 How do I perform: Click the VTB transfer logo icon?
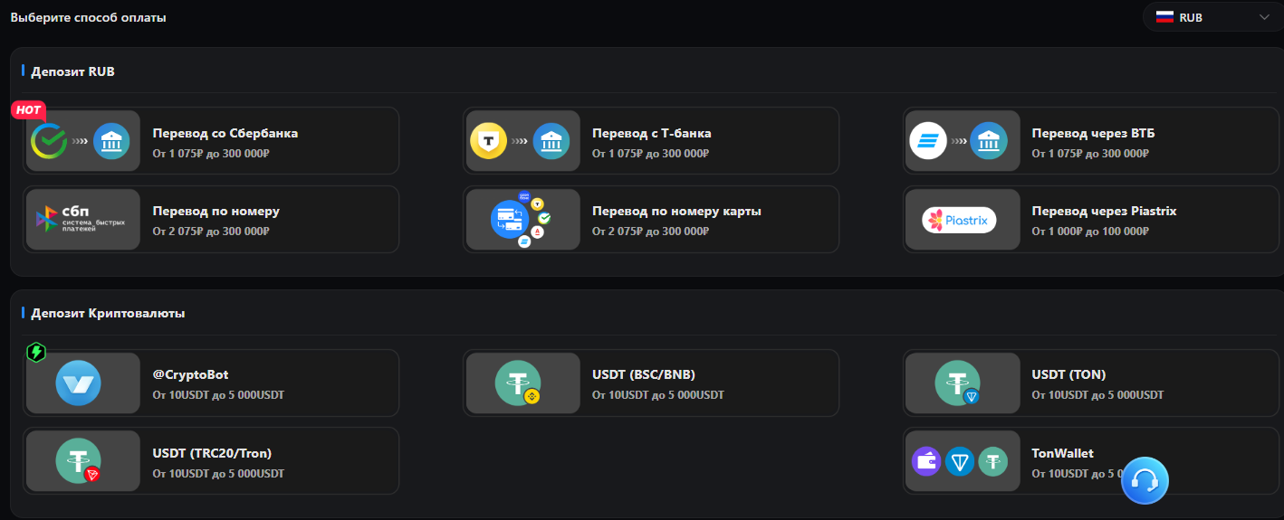[928, 141]
